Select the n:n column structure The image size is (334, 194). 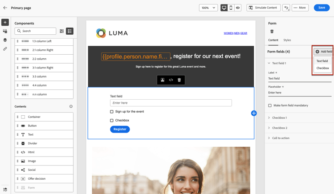click(44, 94)
